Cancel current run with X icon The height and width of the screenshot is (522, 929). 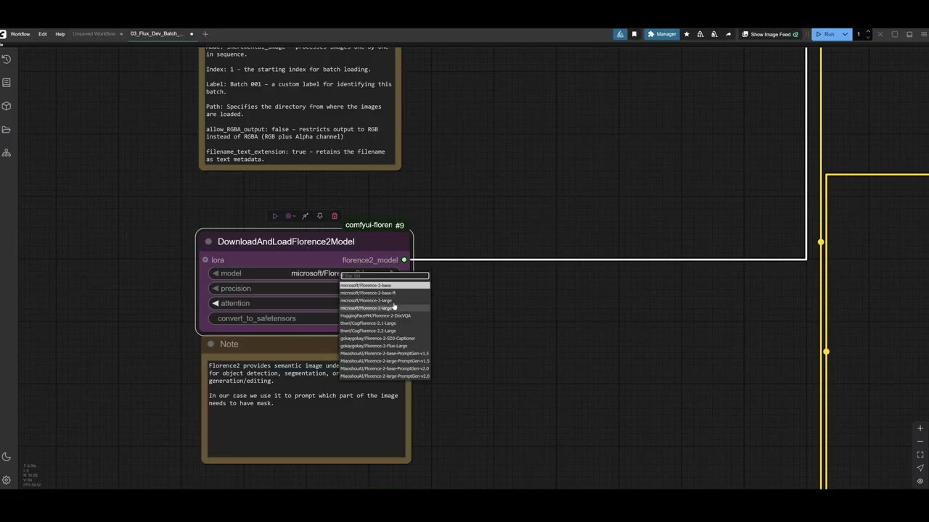(880, 34)
